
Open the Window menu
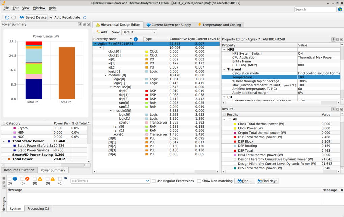(x=39, y=8)
